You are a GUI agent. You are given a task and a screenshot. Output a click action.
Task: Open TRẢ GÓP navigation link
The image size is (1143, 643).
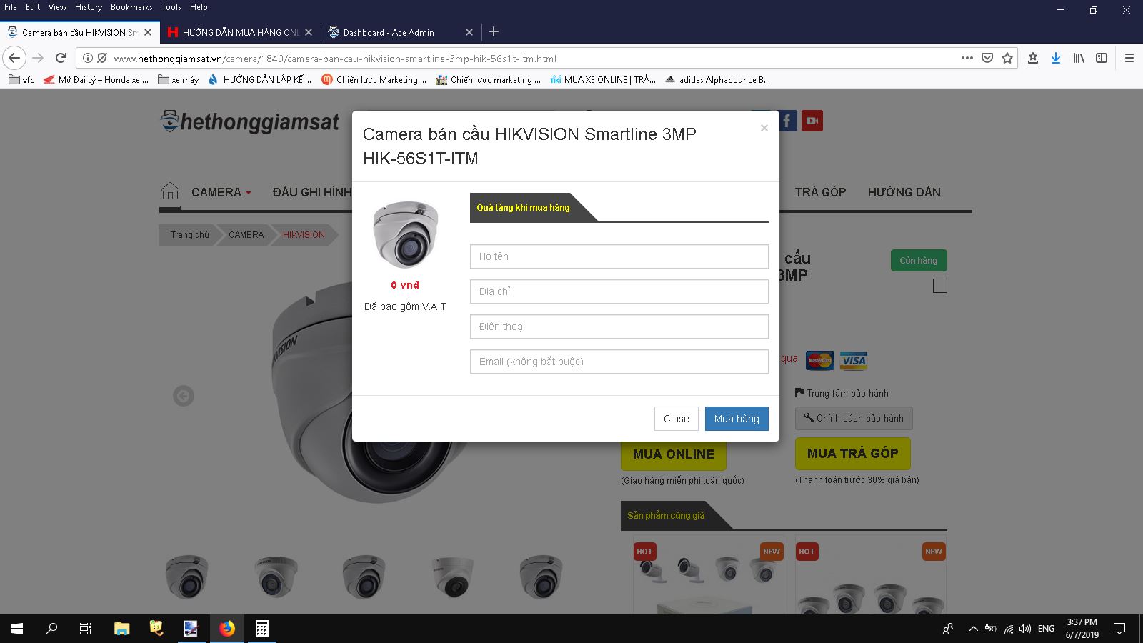tap(820, 192)
